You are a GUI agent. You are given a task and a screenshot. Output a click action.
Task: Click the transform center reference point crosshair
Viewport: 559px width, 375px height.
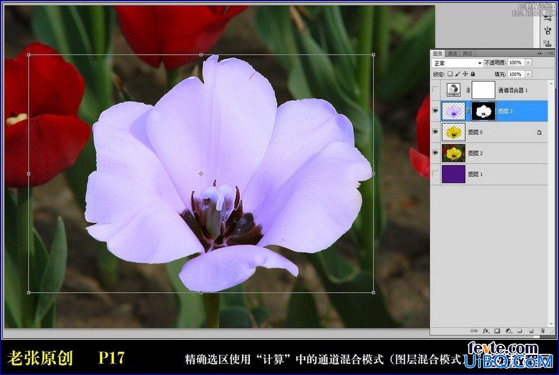201,174
